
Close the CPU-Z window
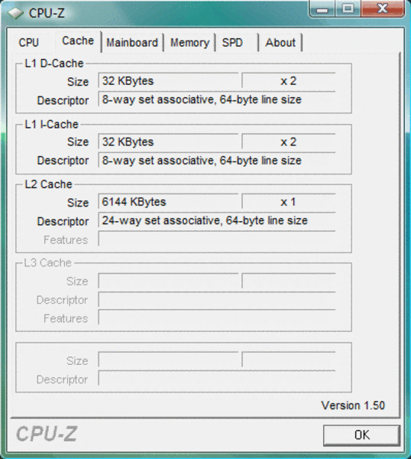383,8
